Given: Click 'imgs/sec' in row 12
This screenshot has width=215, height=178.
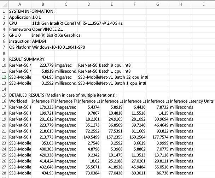Looking at the screenshot, I should pyautogui.click(x=66, y=77).
